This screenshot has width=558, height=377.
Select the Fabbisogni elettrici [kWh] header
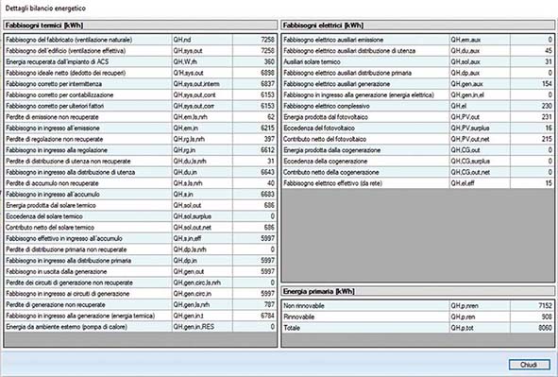point(417,26)
